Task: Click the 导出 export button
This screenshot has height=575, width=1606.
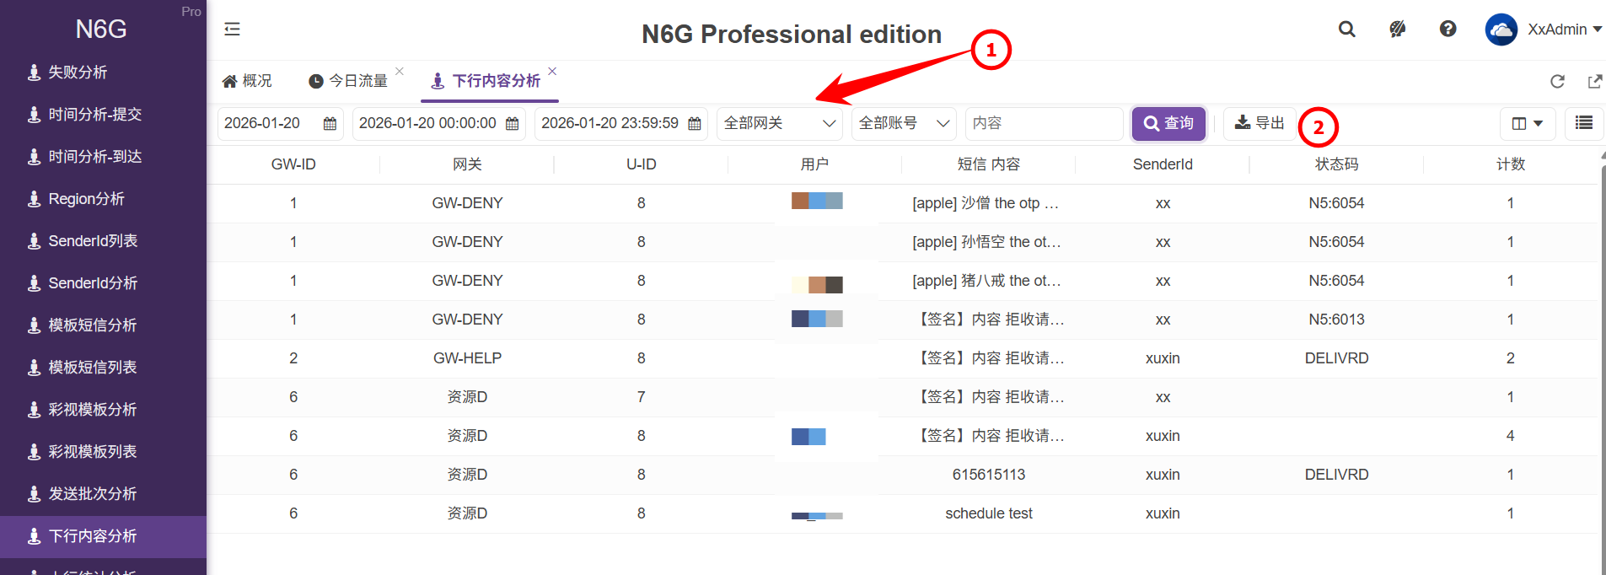Action: click(x=1259, y=123)
